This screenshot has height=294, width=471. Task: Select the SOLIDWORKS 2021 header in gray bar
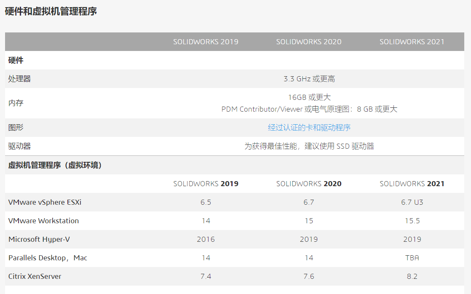[x=412, y=42]
